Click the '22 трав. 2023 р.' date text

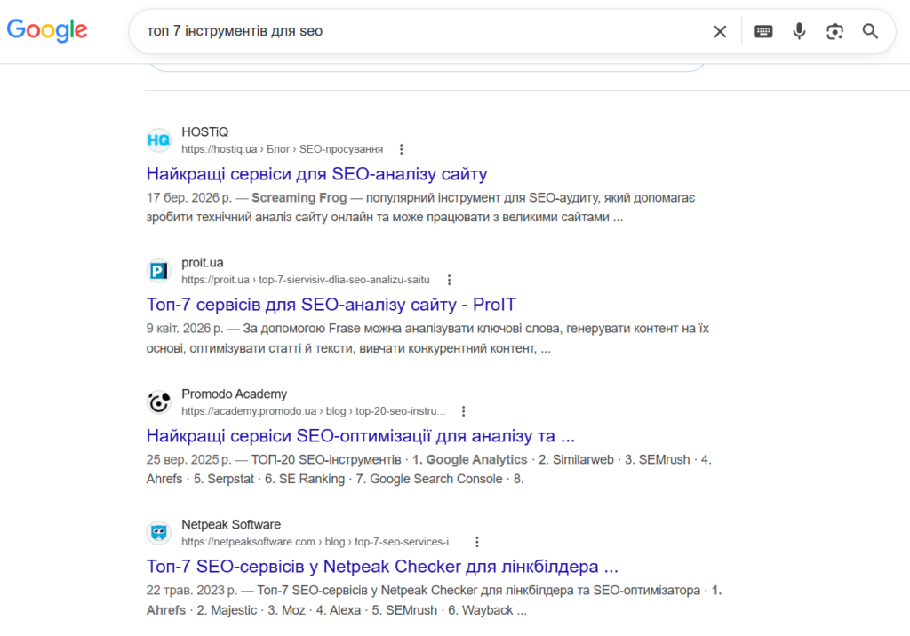click(x=192, y=590)
